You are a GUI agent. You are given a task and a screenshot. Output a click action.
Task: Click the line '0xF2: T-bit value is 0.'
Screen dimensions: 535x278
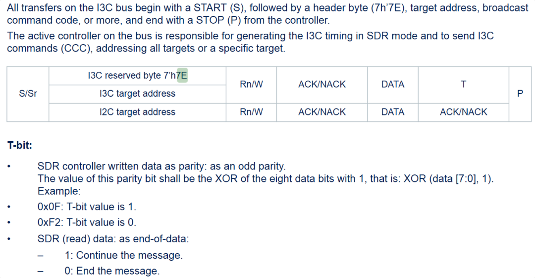pos(87,222)
